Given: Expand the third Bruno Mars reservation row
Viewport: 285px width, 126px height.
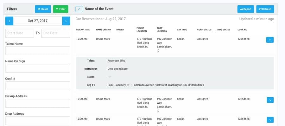Looking at the screenshot, I should (270, 120).
